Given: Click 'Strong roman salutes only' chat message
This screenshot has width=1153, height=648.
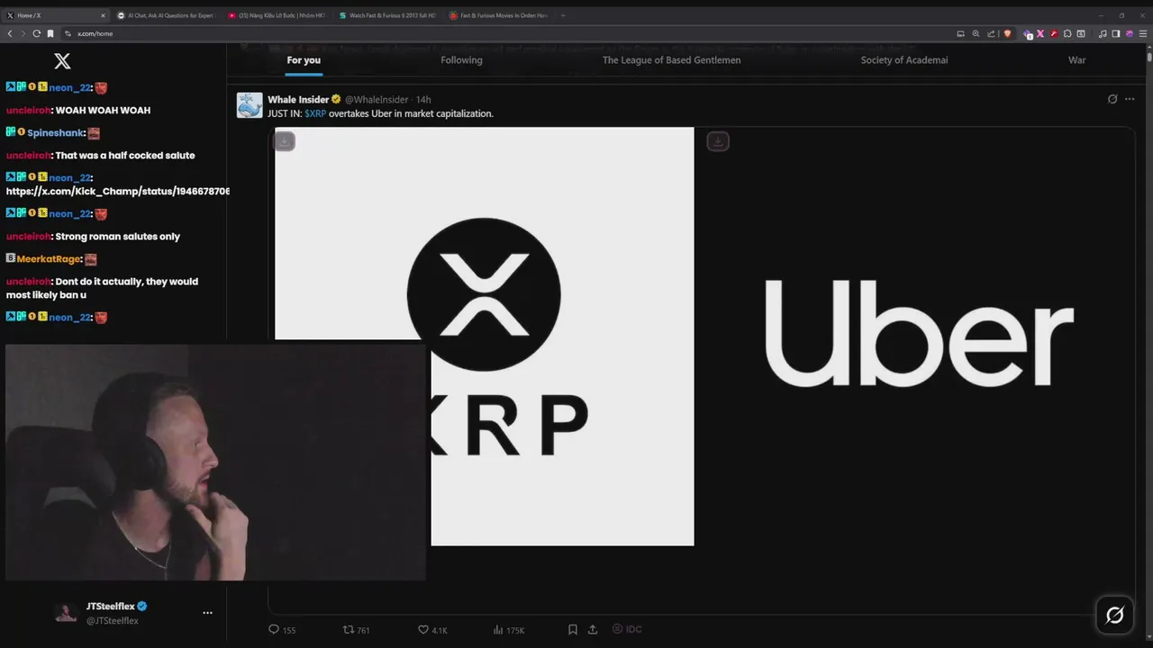Looking at the screenshot, I should pyautogui.click(x=117, y=237).
